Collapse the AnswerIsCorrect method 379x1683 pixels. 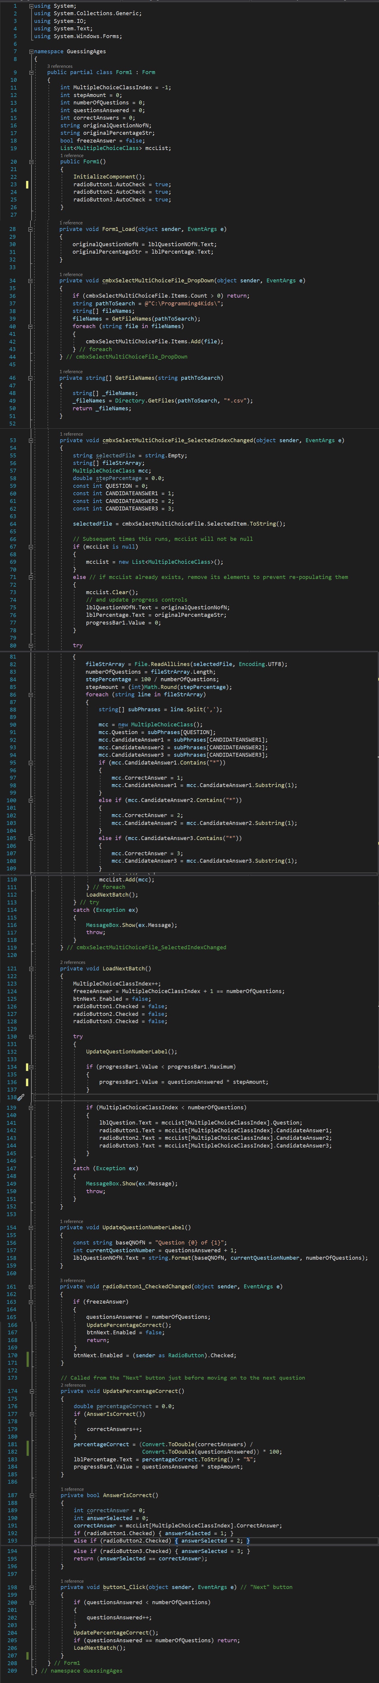[x=31, y=1496]
